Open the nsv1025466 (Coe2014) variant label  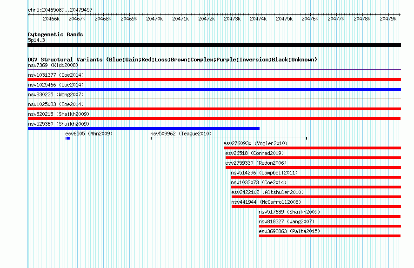click(x=56, y=85)
